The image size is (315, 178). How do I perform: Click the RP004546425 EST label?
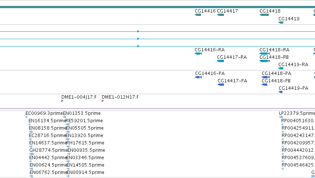point(298,165)
